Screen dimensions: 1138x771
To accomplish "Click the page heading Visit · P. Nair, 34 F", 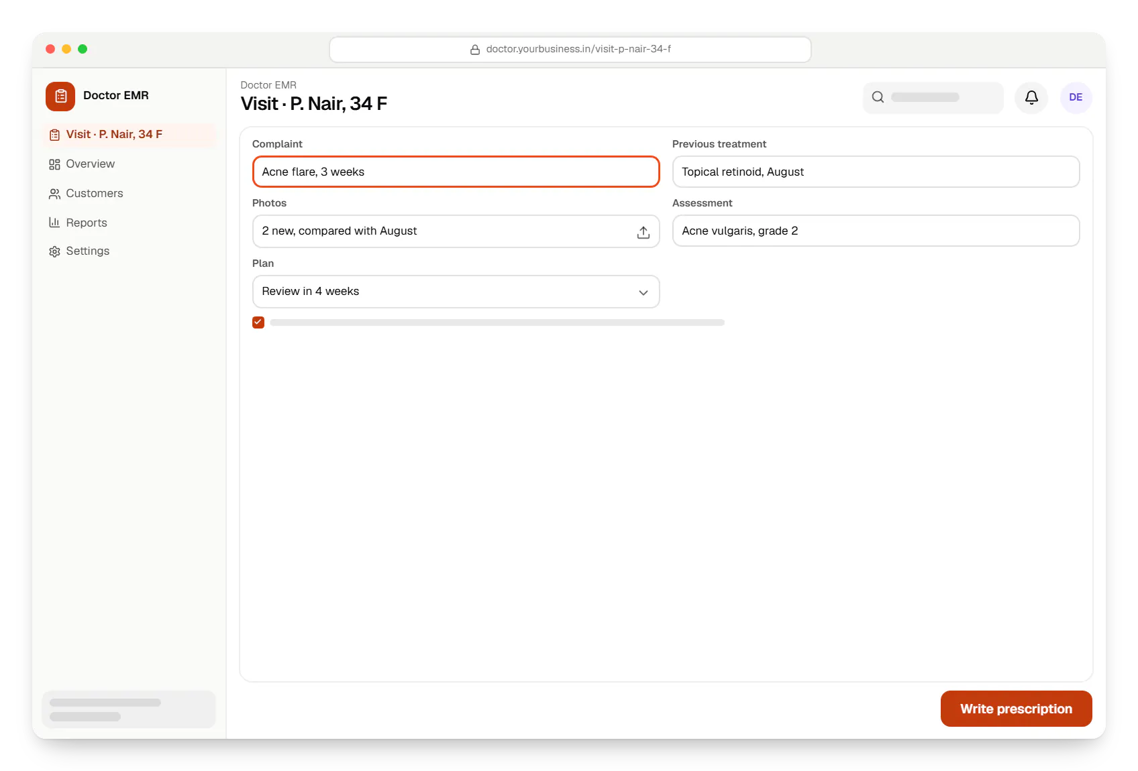I will point(314,104).
